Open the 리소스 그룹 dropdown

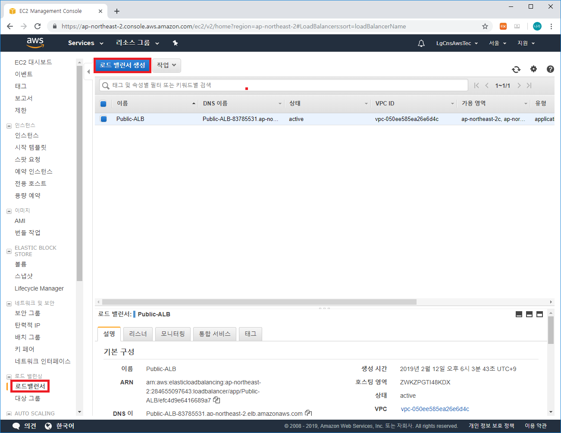[138, 43]
